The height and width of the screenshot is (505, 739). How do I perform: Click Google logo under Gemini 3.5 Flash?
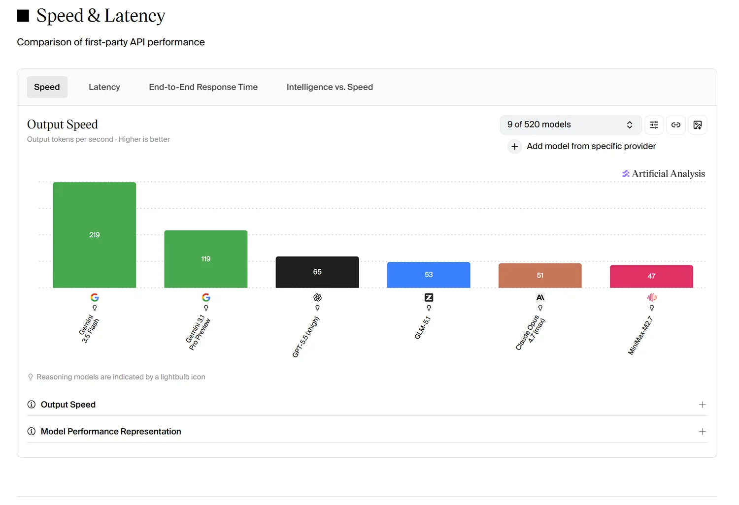(x=95, y=297)
